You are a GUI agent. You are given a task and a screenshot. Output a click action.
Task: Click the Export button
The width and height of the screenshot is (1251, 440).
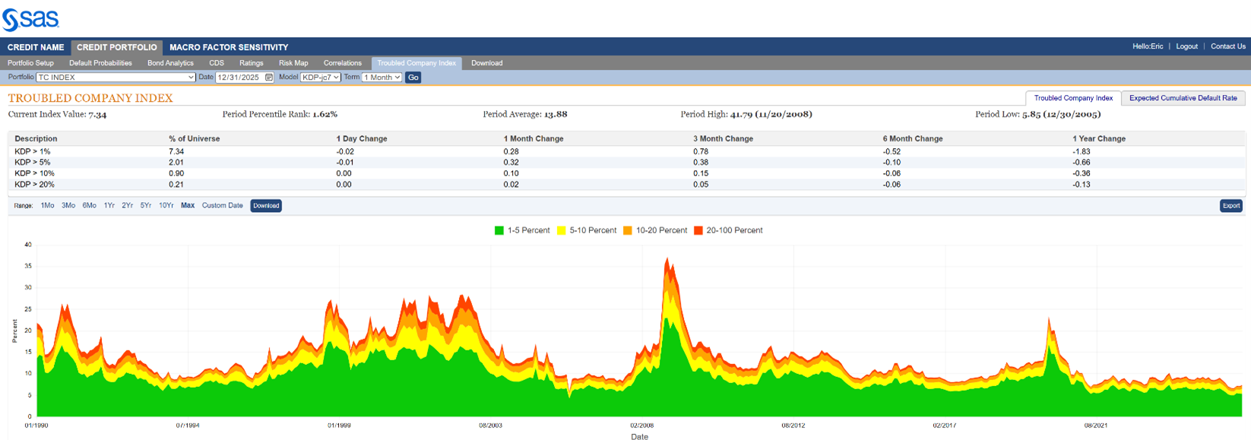tap(1230, 206)
